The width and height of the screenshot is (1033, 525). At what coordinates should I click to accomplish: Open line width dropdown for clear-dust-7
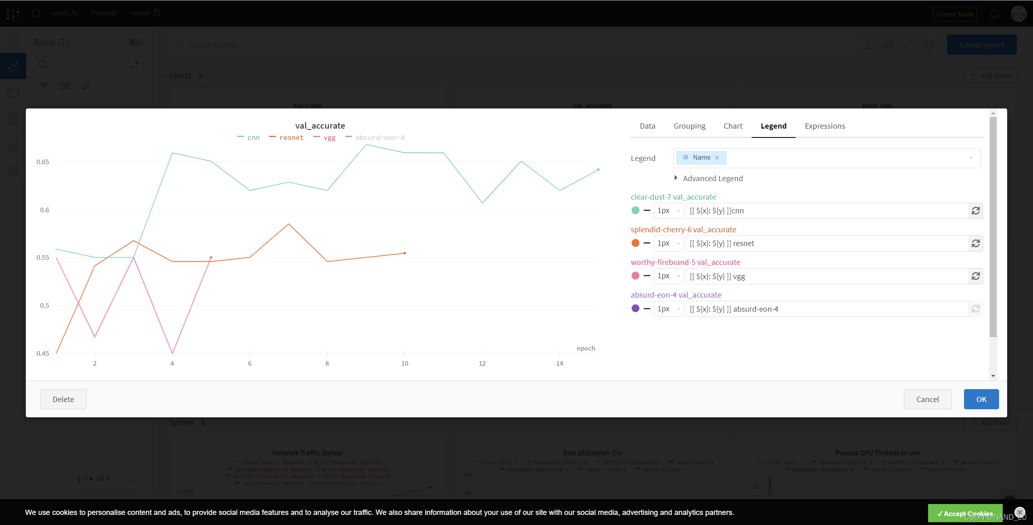(668, 210)
